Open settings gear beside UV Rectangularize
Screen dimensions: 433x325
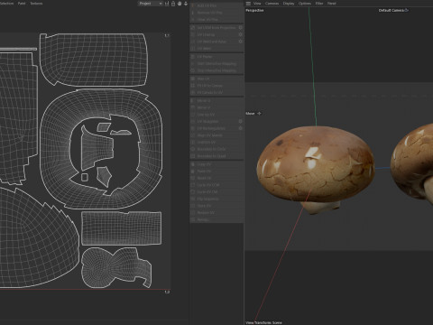click(x=240, y=128)
